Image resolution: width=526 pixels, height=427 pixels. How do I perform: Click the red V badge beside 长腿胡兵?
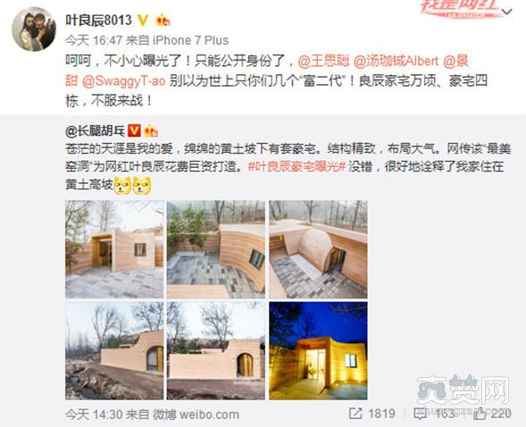click(x=135, y=130)
